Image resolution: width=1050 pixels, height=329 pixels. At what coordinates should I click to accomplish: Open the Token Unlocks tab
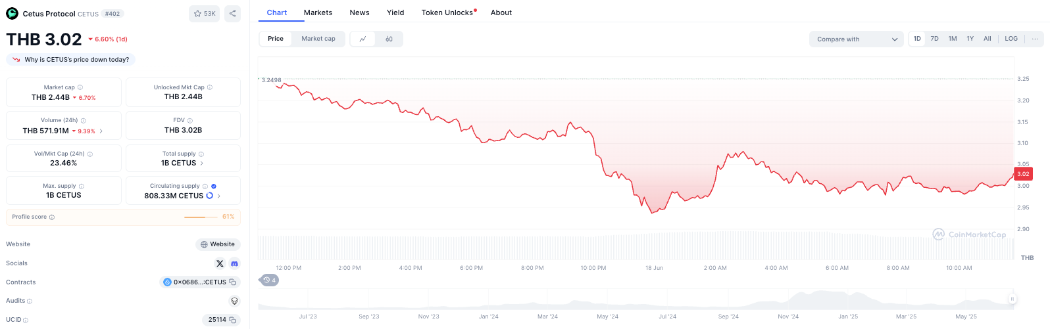click(449, 12)
